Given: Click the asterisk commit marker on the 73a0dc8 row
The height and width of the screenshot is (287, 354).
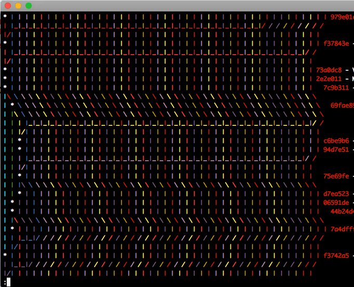Looking at the screenshot, I should pyautogui.click(x=5, y=69).
